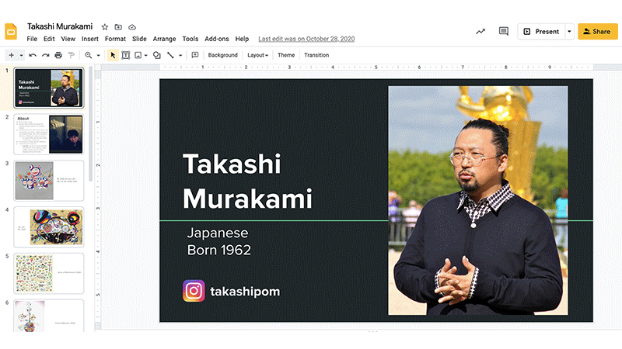This screenshot has width=622, height=349.
Task: Open the zoom level dropdown arrow
Action: coord(99,55)
